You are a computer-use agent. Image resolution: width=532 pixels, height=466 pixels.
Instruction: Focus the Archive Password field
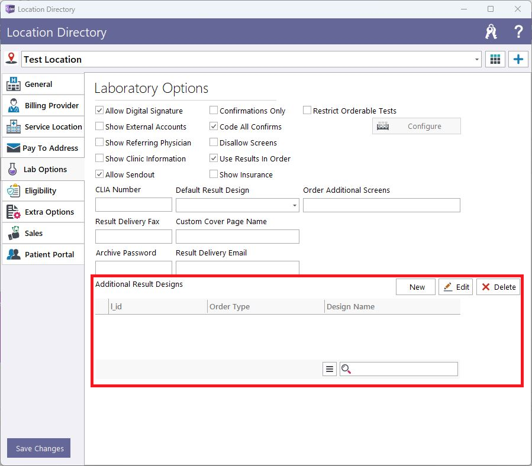point(134,267)
